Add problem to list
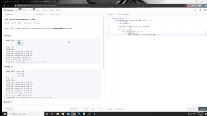The width and height of the screenshot is (207, 116). point(28,23)
